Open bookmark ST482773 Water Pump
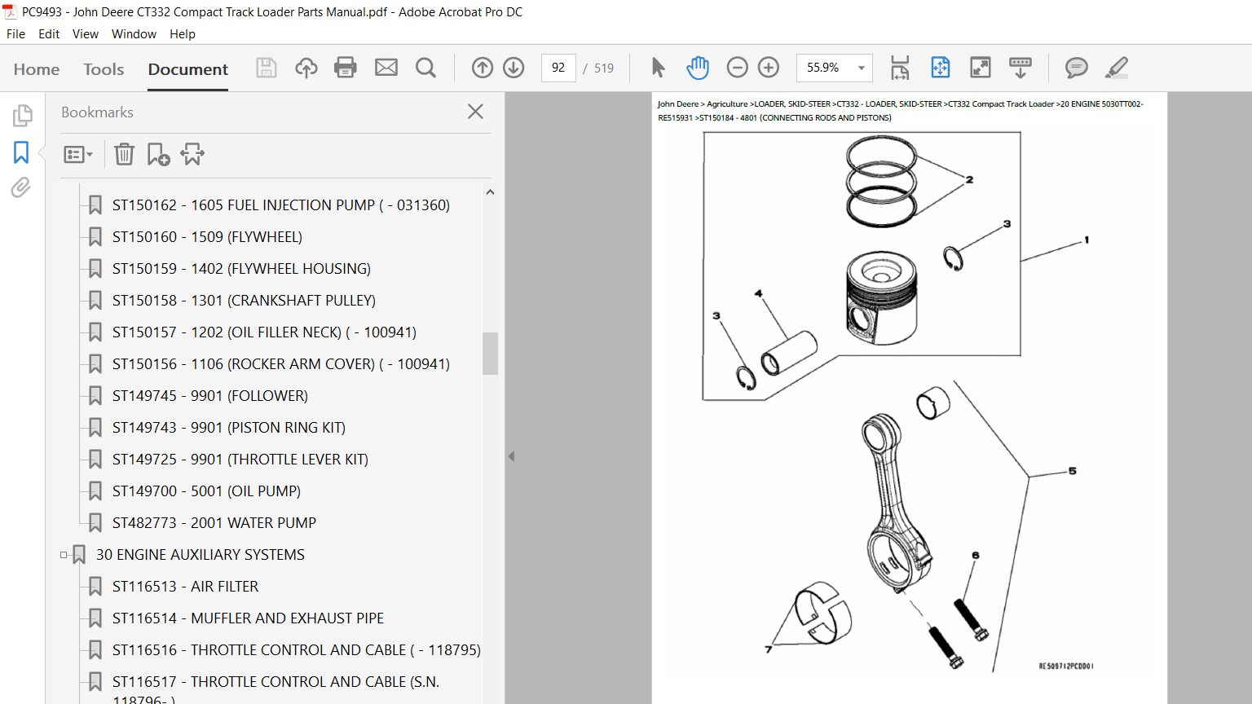Screen dimensions: 1252x704 point(214,523)
